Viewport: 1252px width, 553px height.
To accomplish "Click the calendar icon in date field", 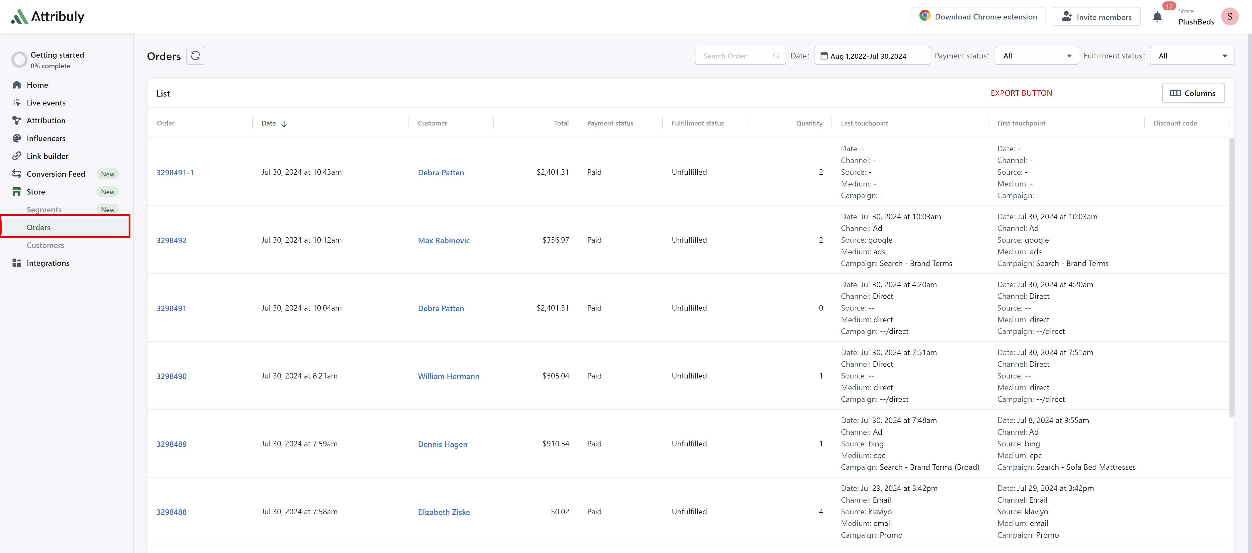I will coord(824,56).
